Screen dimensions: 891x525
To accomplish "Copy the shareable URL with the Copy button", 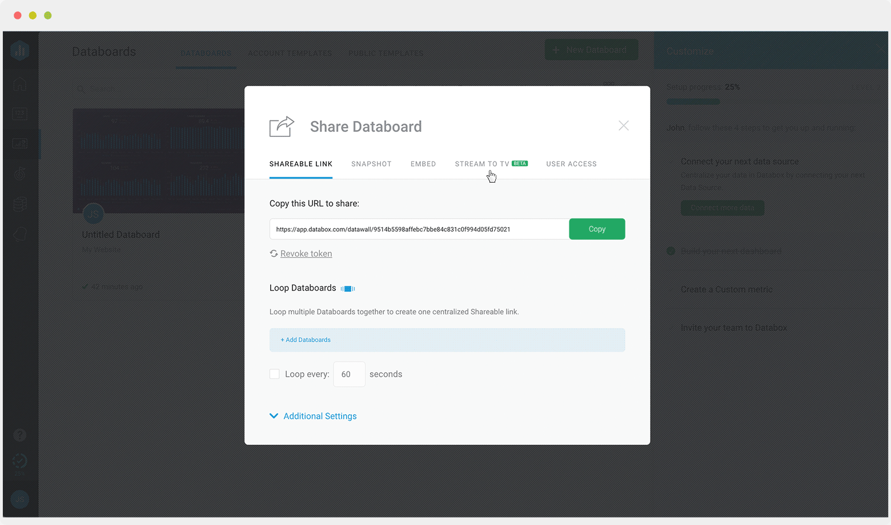I will point(597,229).
